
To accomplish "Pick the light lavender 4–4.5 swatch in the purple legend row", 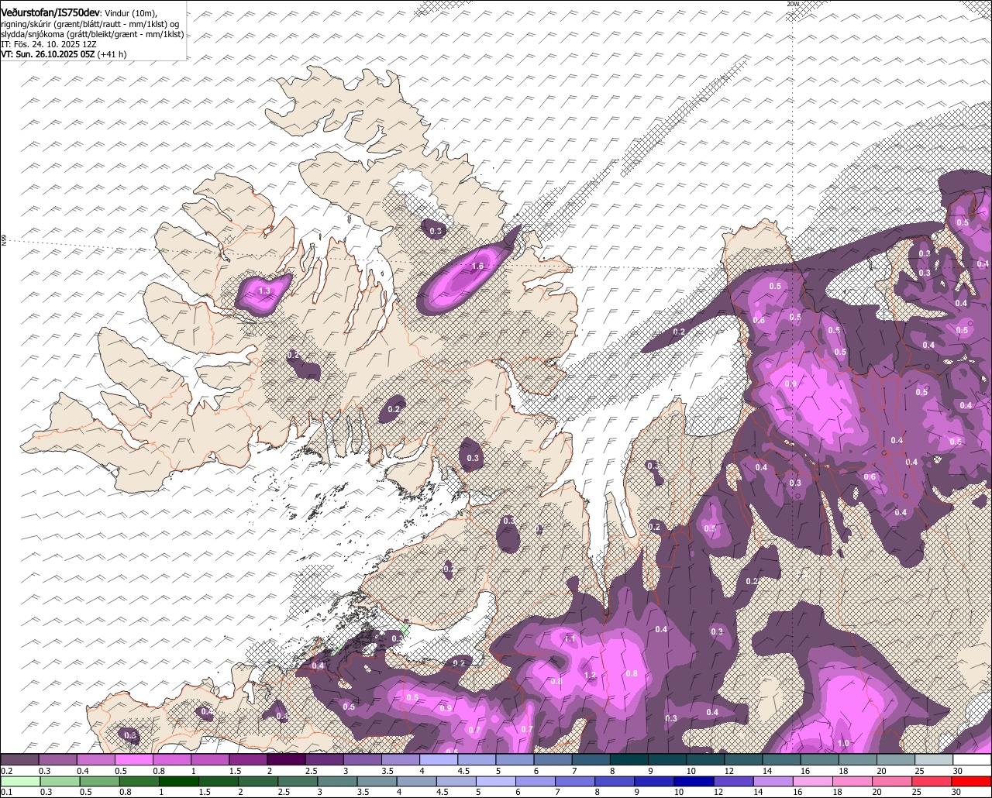I will click(439, 759).
